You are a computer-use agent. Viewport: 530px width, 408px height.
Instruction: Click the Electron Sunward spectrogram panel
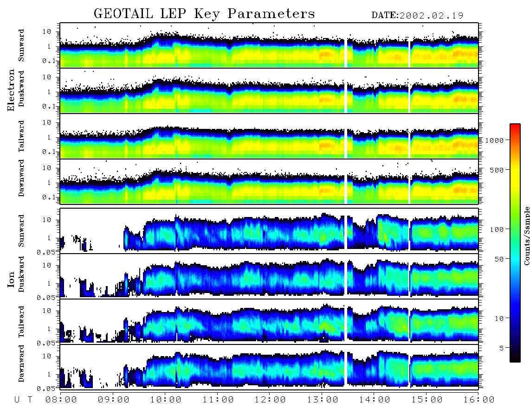pos(269,45)
